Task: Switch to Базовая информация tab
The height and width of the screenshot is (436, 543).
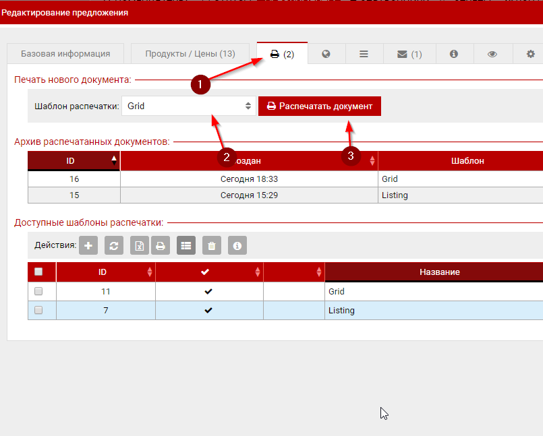Action: pyautogui.click(x=65, y=54)
